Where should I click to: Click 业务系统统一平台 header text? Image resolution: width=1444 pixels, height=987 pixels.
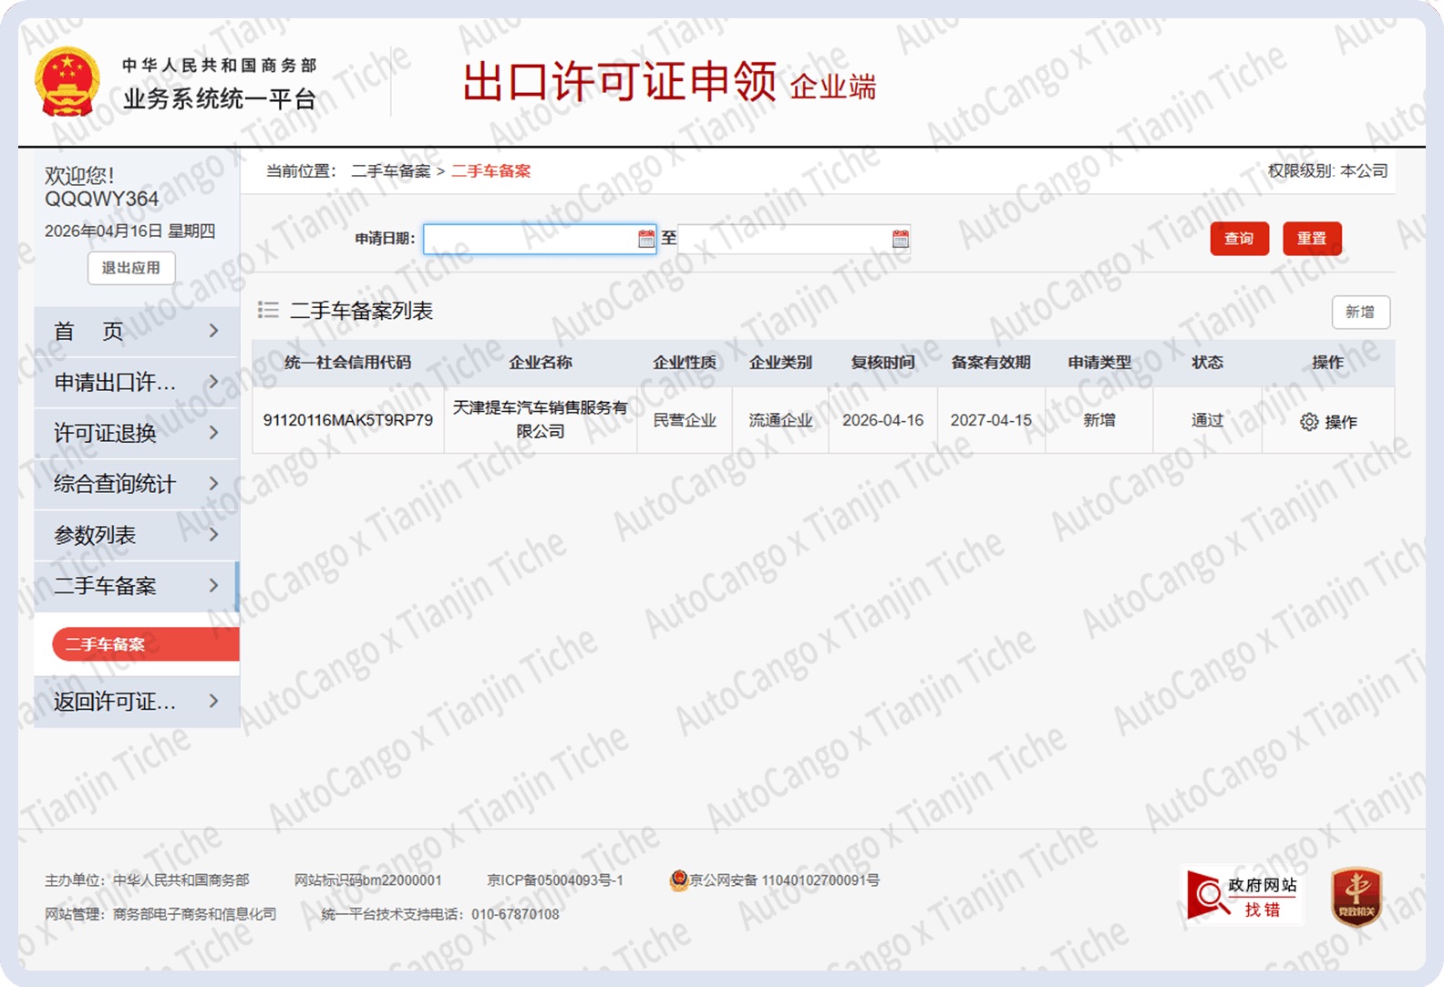click(220, 99)
